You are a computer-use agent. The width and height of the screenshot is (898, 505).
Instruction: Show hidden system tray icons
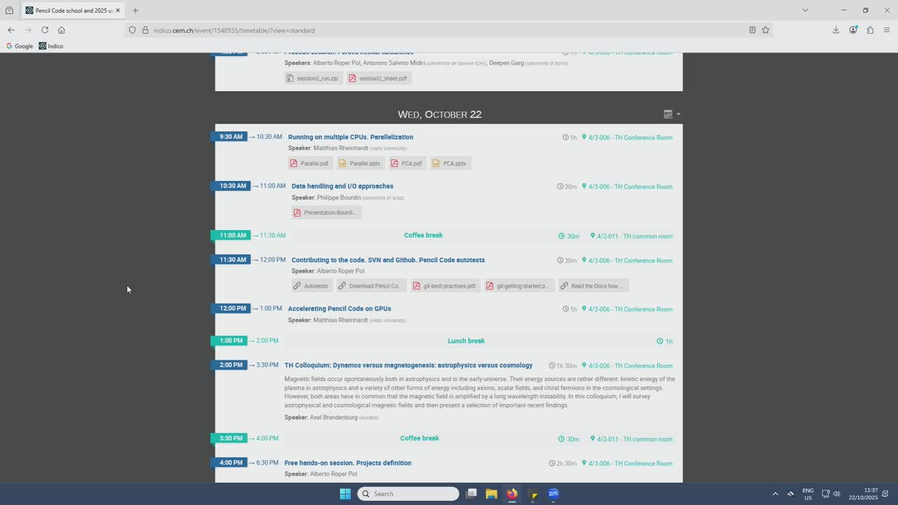[x=775, y=494]
